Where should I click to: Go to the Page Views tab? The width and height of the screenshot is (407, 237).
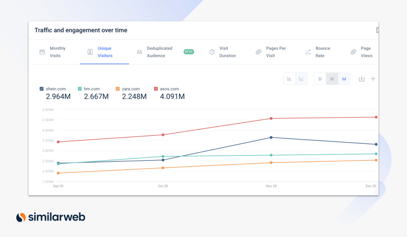click(x=366, y=52)
